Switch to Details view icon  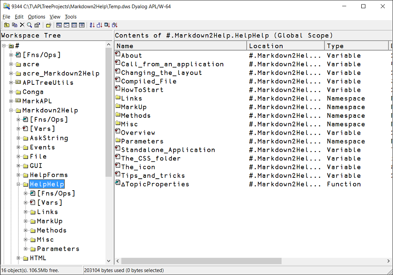[82, 25]
